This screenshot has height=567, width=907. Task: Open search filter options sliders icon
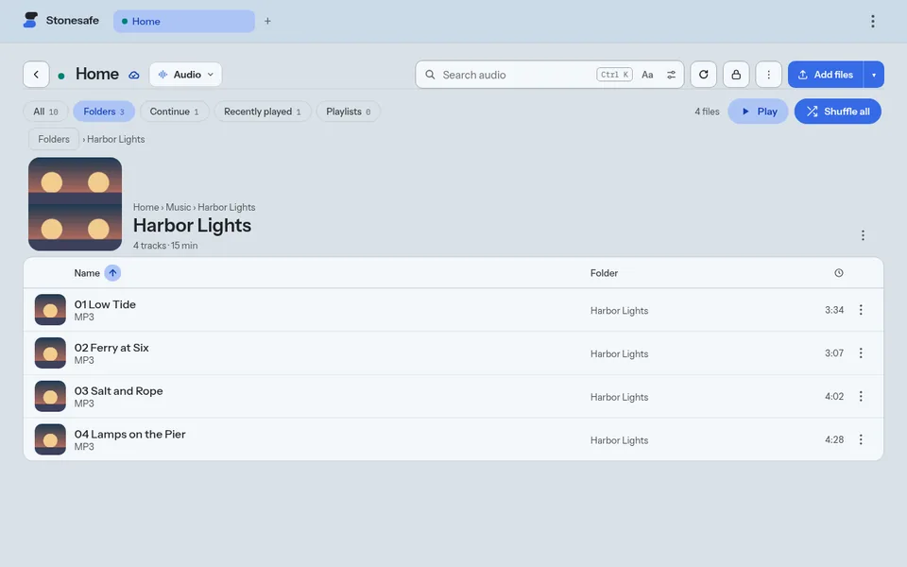[x=671, y=75]
